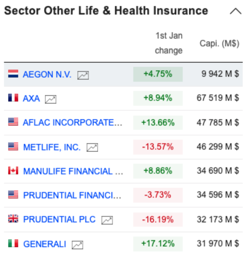Open the chart icon next to AXA
The image size is (244, 257).
pyautogui.click(x=51, y=99)
